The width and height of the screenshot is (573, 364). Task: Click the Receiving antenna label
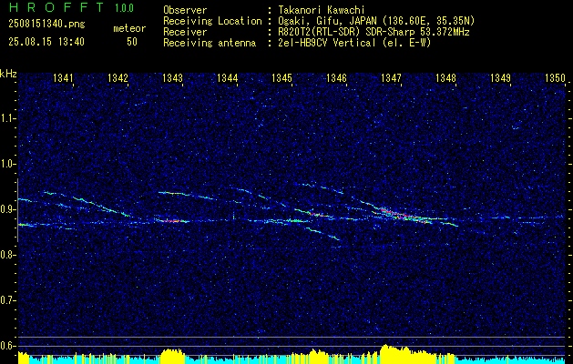[x=210, y=43]
